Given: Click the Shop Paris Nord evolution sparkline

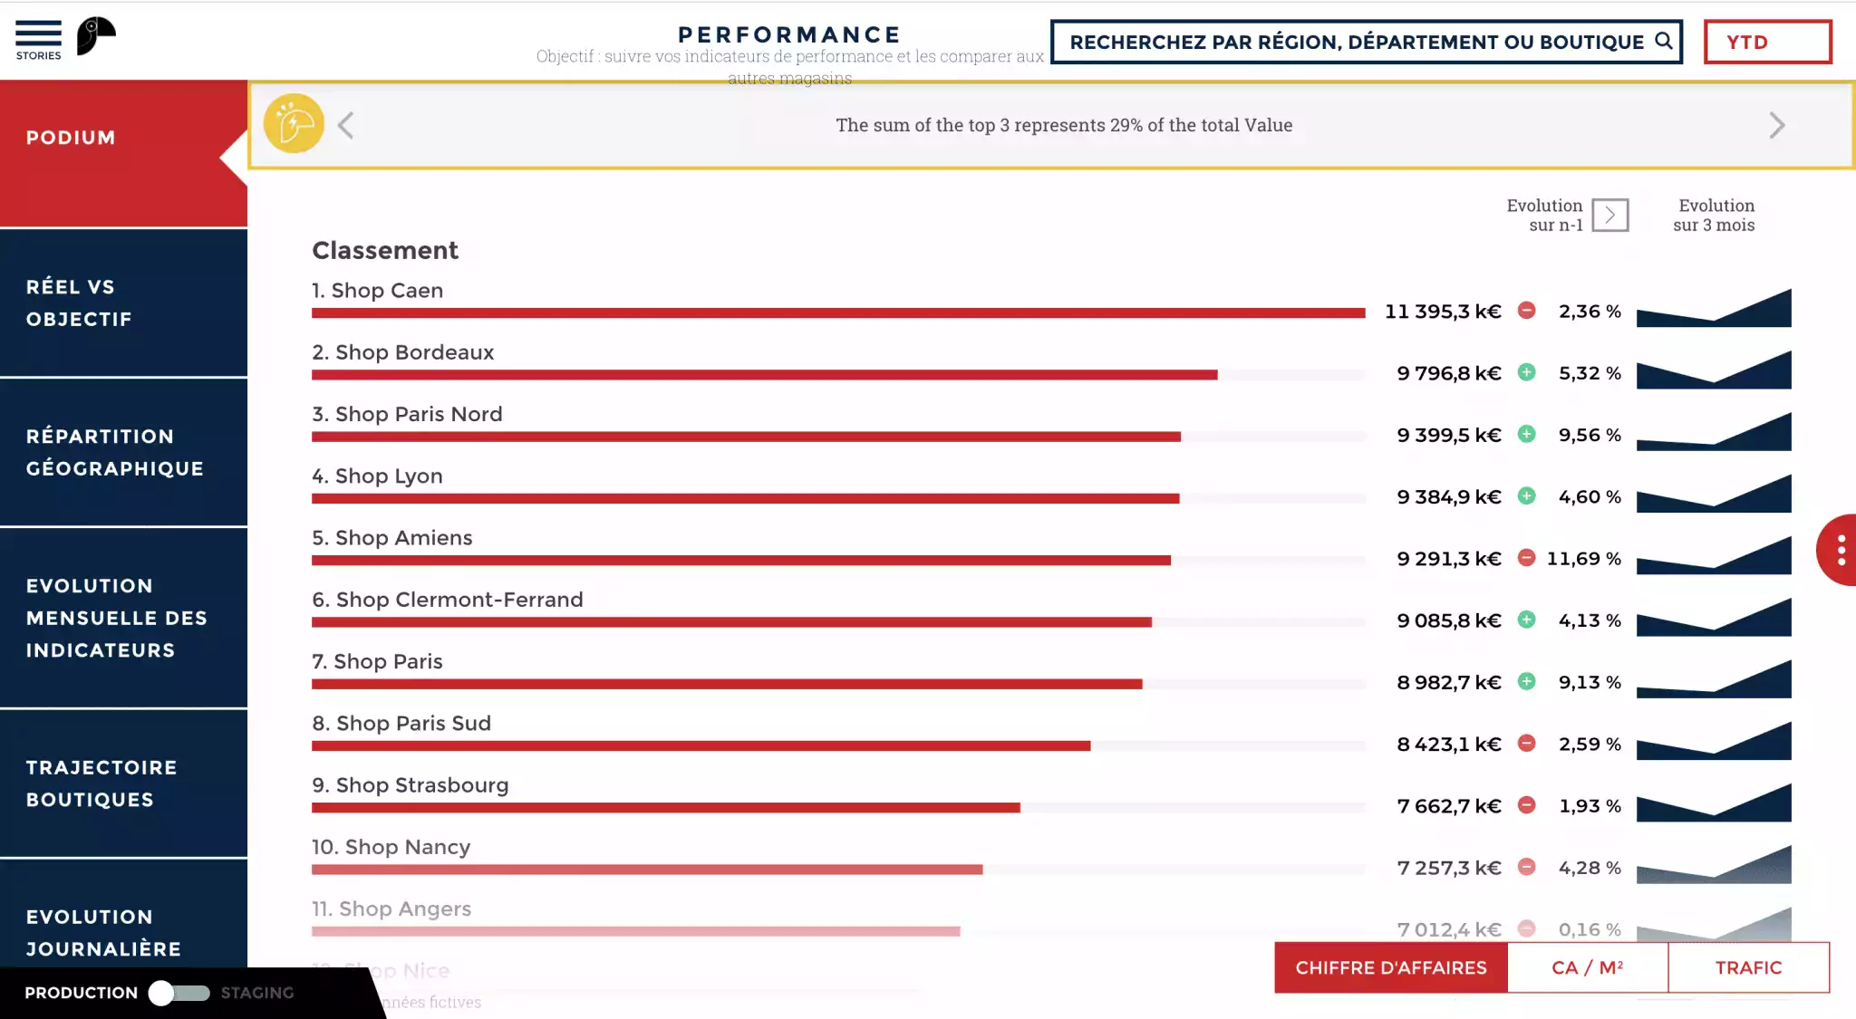Looking at the screenshot, I should [1714, 433].
